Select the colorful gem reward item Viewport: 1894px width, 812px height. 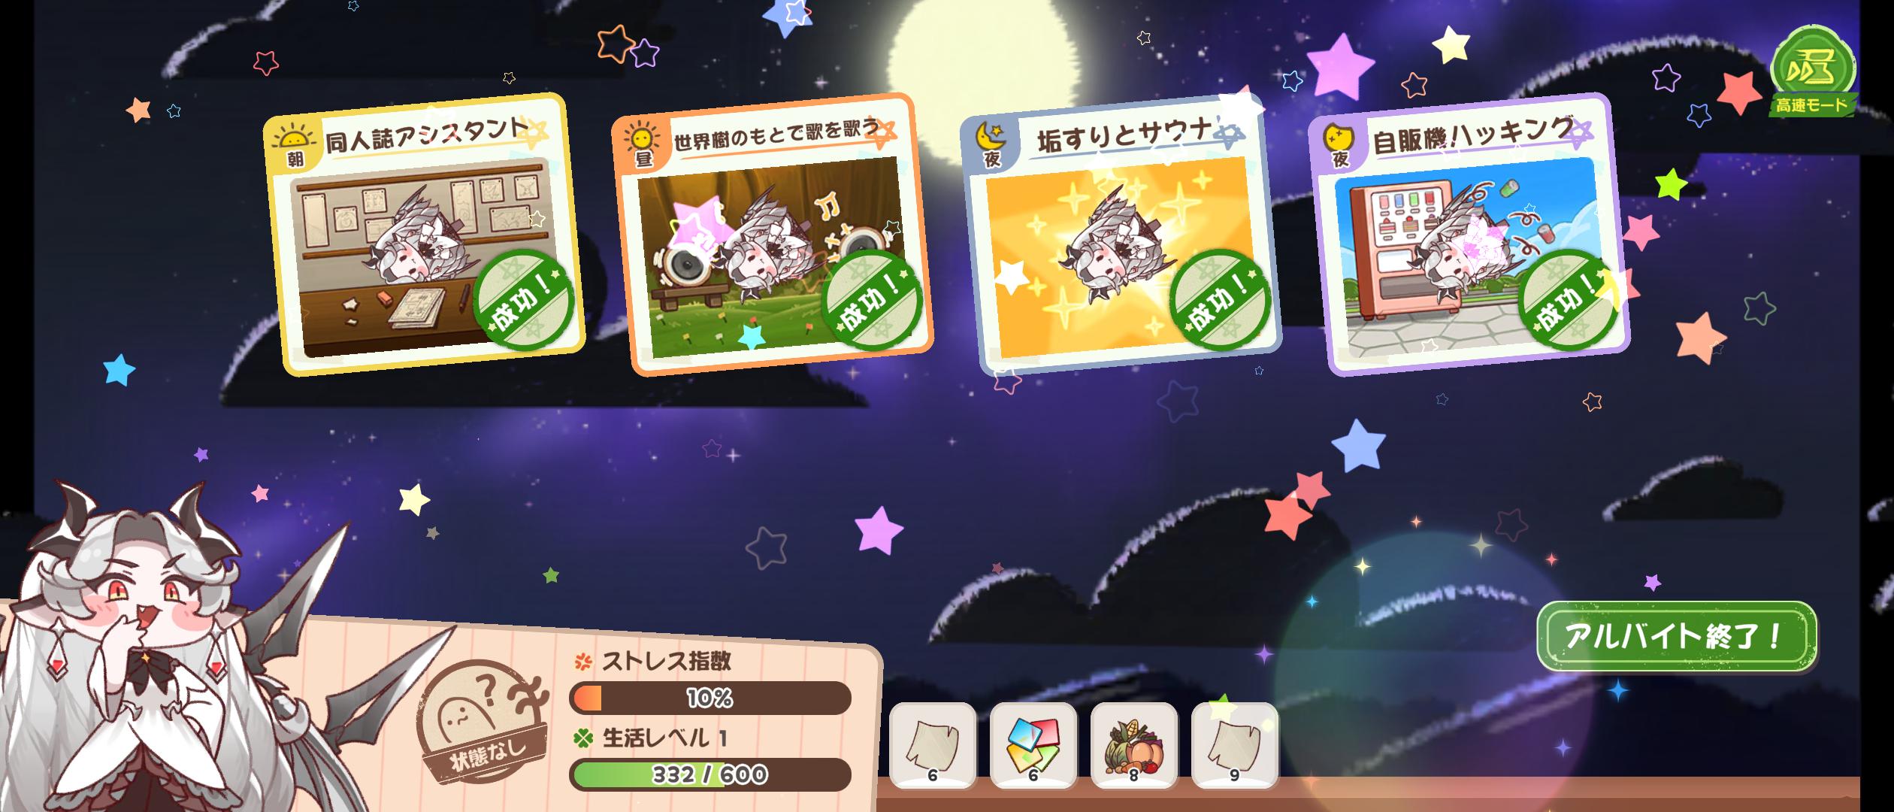(x=1033, y=746)
